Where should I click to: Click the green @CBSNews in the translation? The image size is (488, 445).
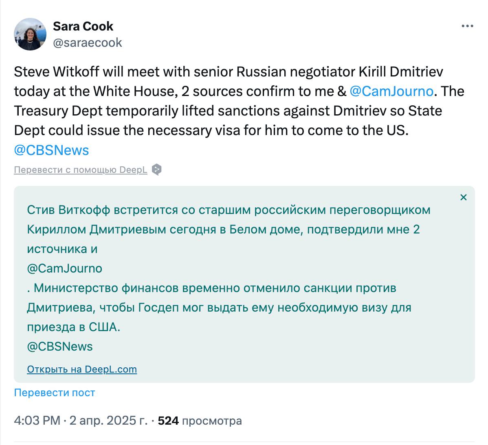point(60,347)
